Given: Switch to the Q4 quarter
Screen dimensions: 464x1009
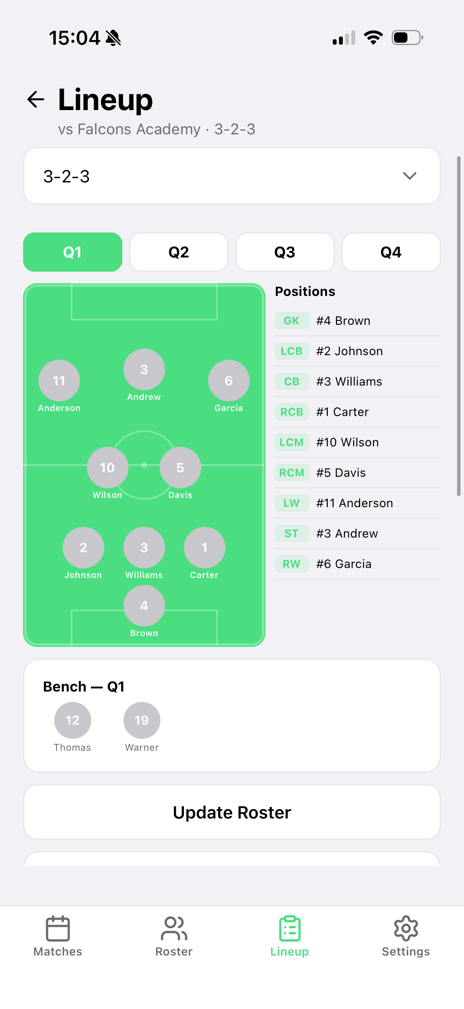Looking at the screenshot, I should pos(391,252).
